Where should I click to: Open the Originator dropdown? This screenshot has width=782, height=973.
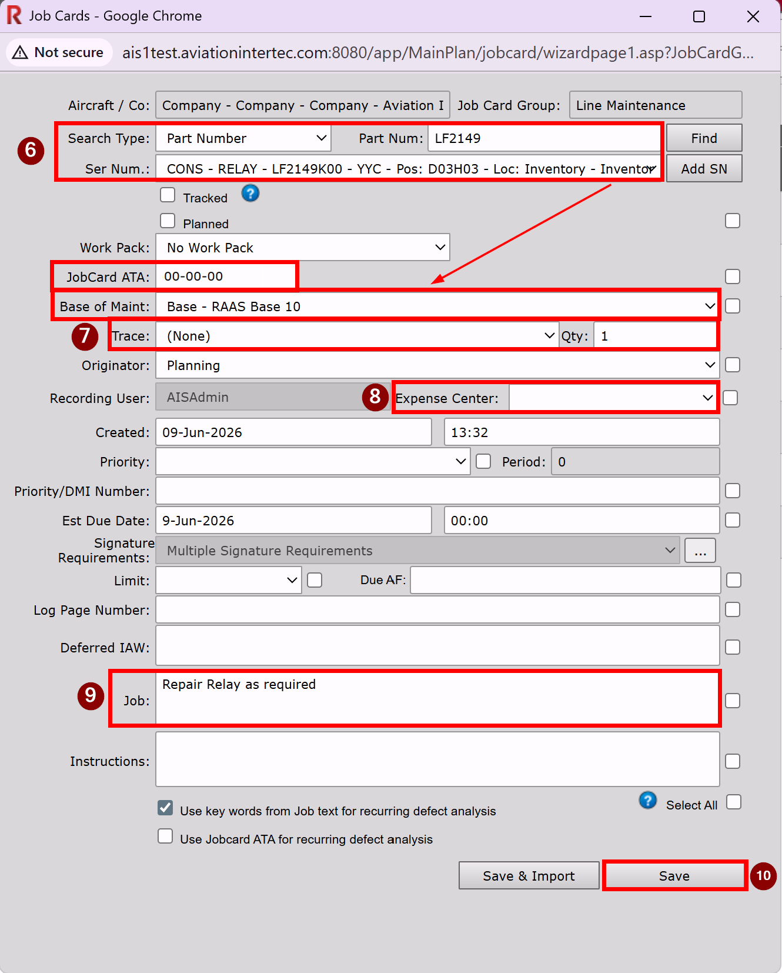click(x=437, y=365)
